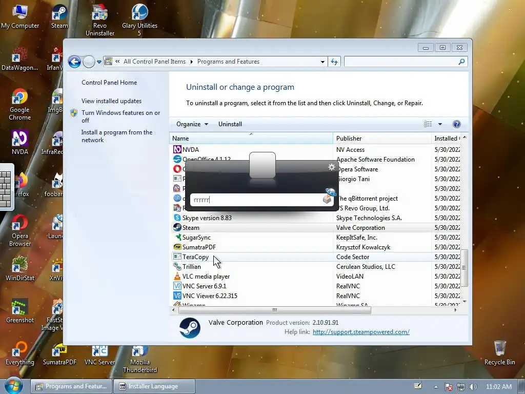Expand the view options dropdown arrow
This screenshot has width=525, height=394.
pyautogui.click(x=440, y=124)
